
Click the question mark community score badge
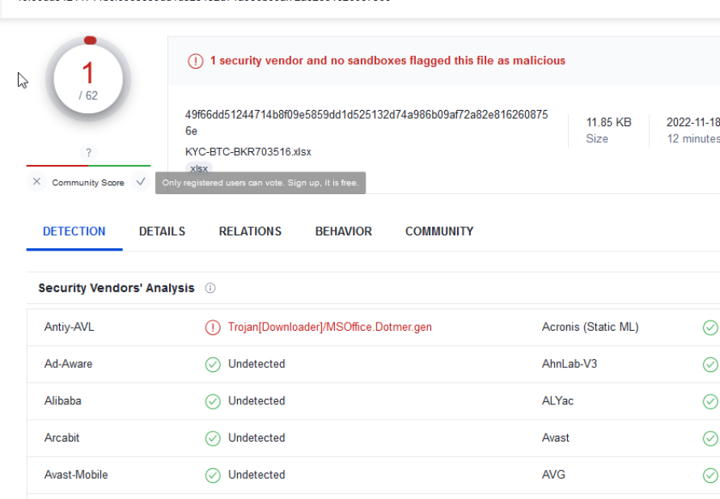click(89, 152)
